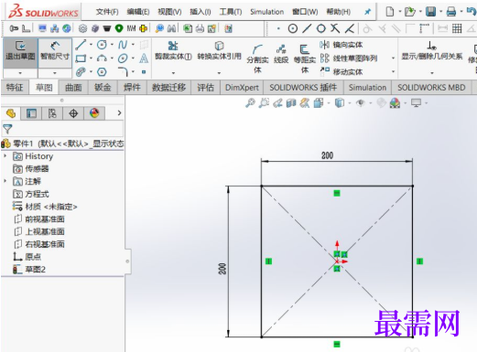Click the save disk icon in title bar
Image resolution: width=477 pixels, height=352 pixels.
[430, 12]
